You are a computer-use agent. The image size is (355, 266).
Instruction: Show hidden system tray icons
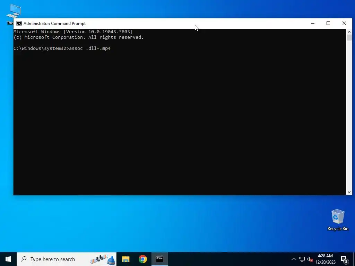point(293,259)
